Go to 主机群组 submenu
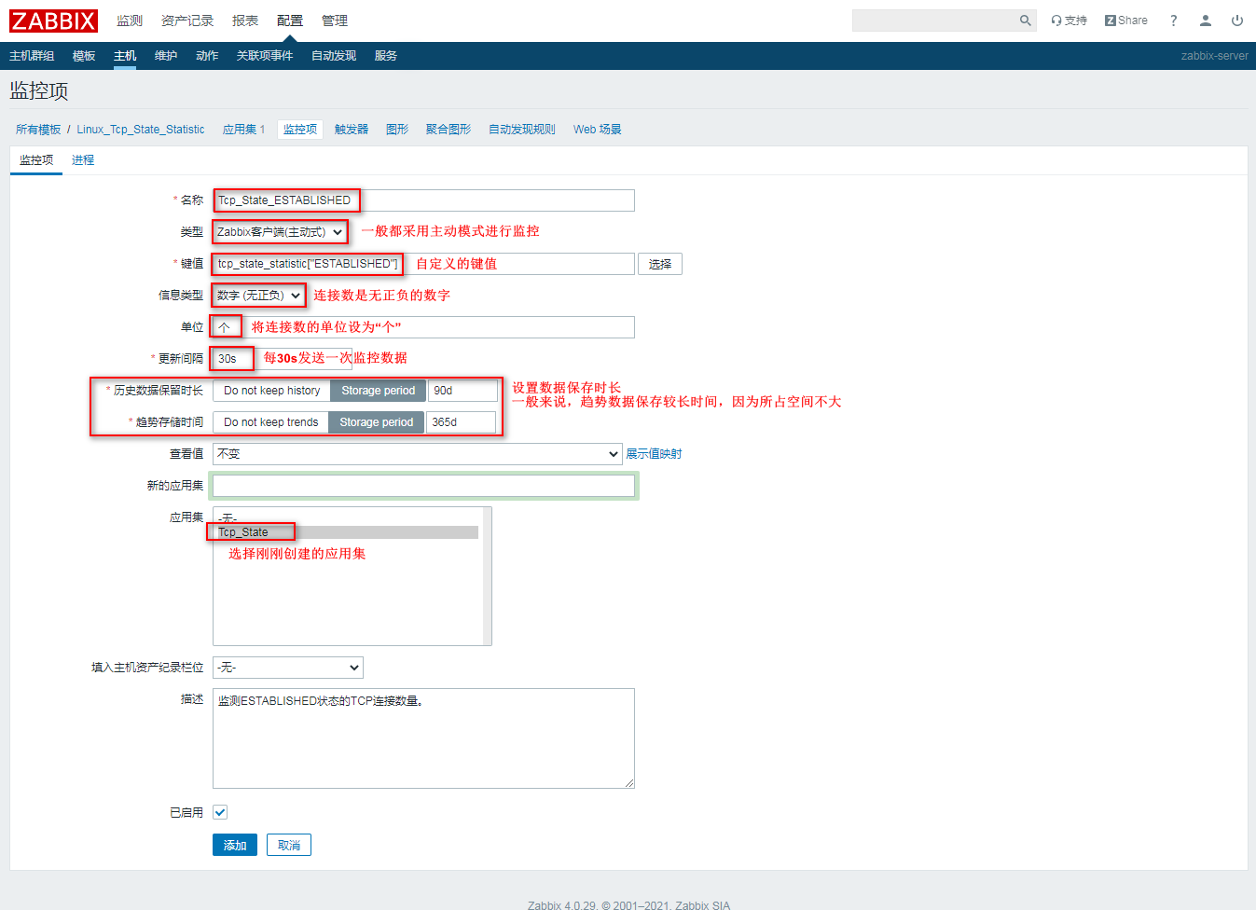 [32, 56]
